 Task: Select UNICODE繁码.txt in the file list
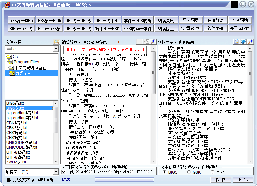click(29, 143)
